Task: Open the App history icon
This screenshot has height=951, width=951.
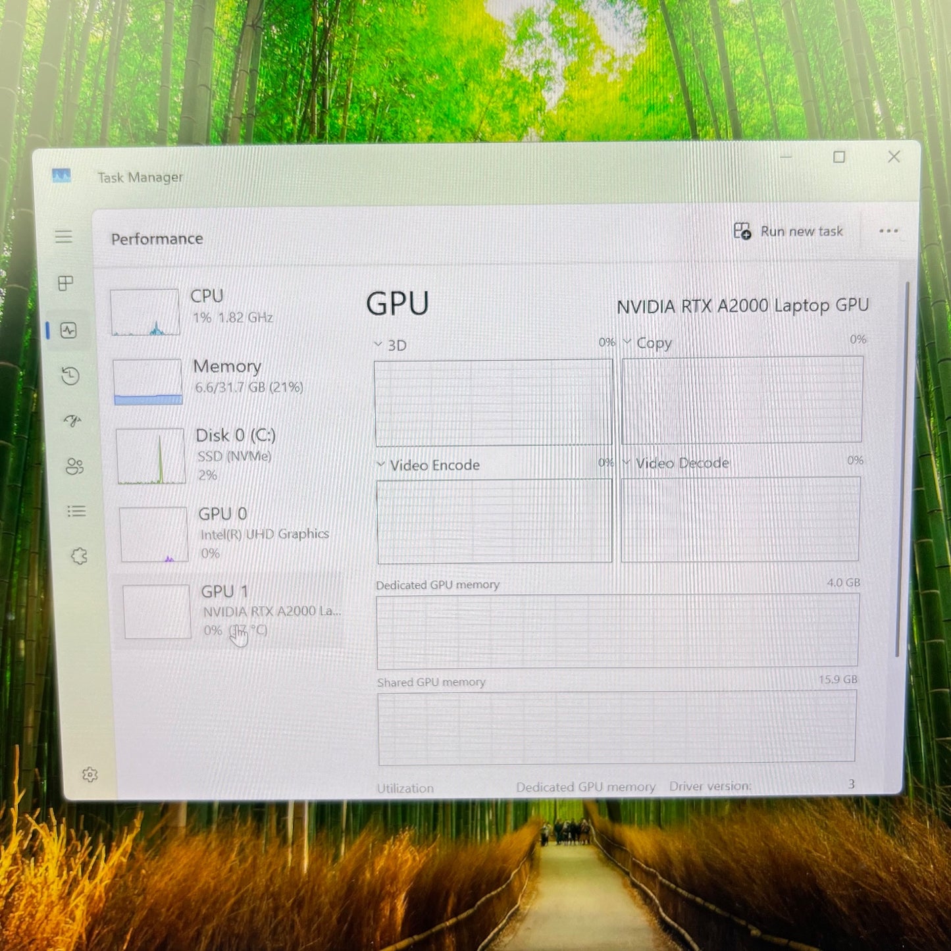Action: (x=70, y=376)
